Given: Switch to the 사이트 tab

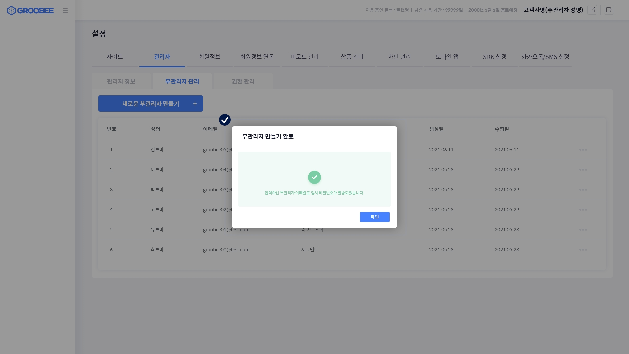Looking at the screenshot, I should click(115, 57).
